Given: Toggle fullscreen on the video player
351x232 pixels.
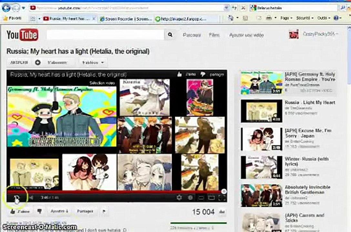Looking at the screenshot, I should 222,198.
